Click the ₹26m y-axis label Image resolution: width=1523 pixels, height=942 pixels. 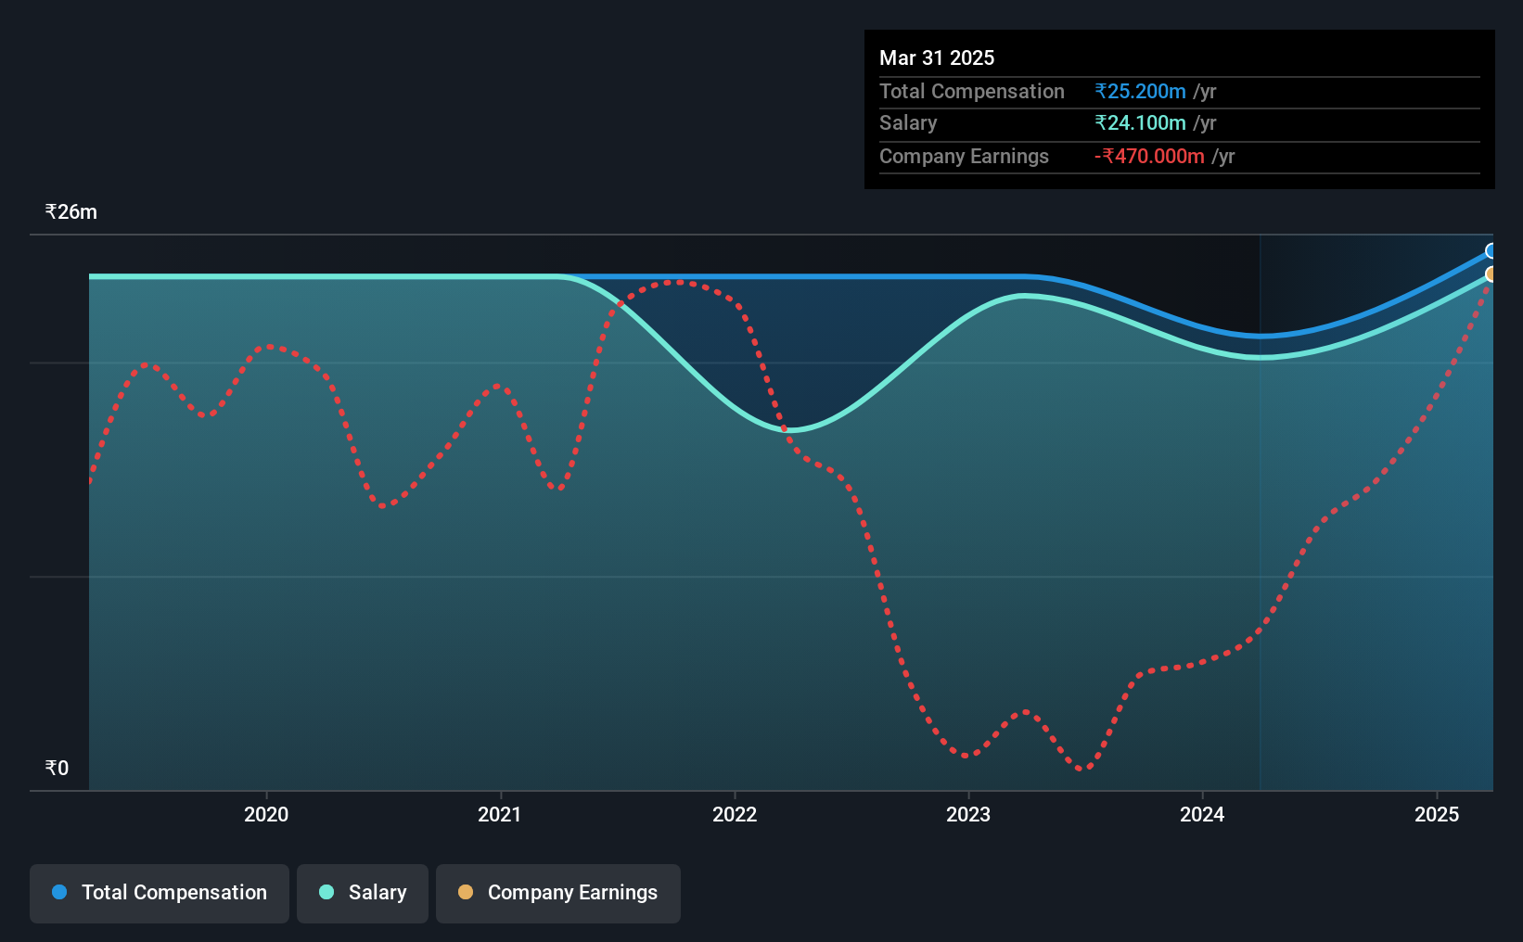[x=71, y=211]
